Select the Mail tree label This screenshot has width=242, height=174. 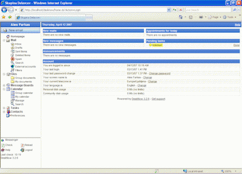pos(13,40)
